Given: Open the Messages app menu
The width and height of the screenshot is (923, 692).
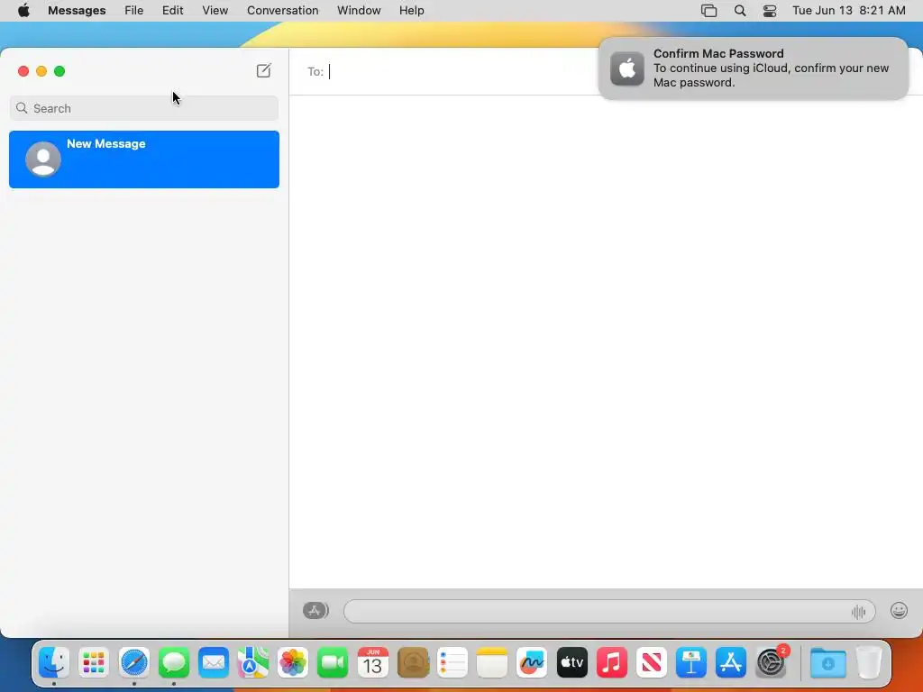Looking at the screenshot, I should coord(77,11).
